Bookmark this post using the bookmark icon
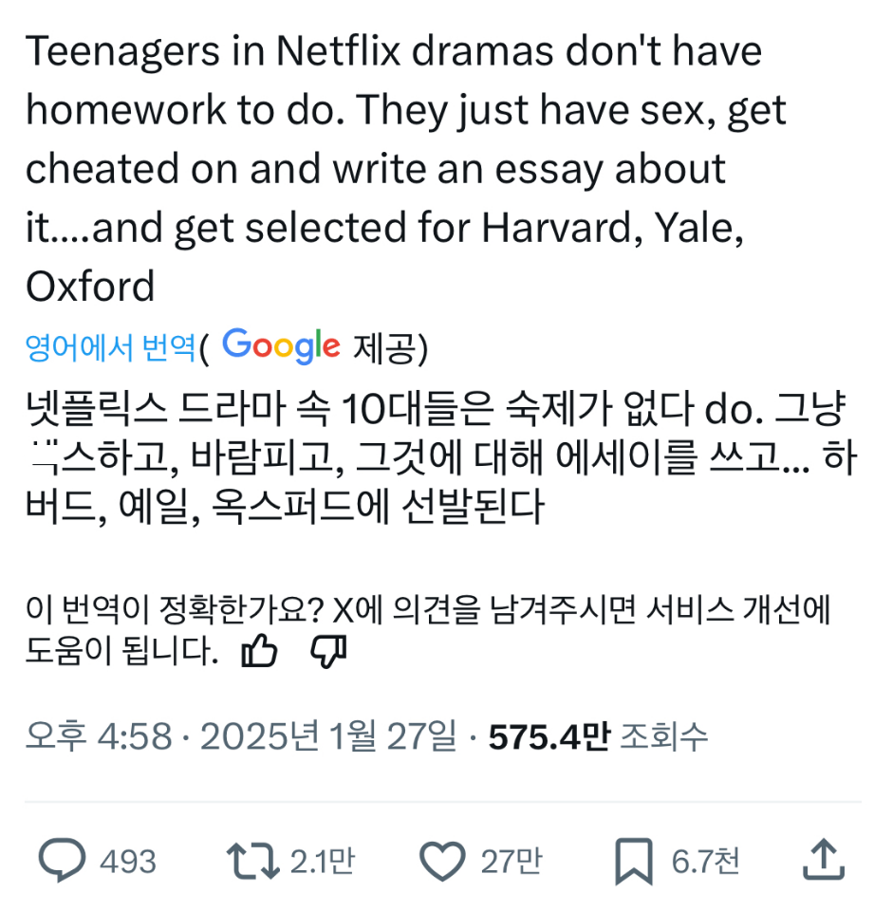This screenshot has width=874, height=911. click(x=632, y=861)
